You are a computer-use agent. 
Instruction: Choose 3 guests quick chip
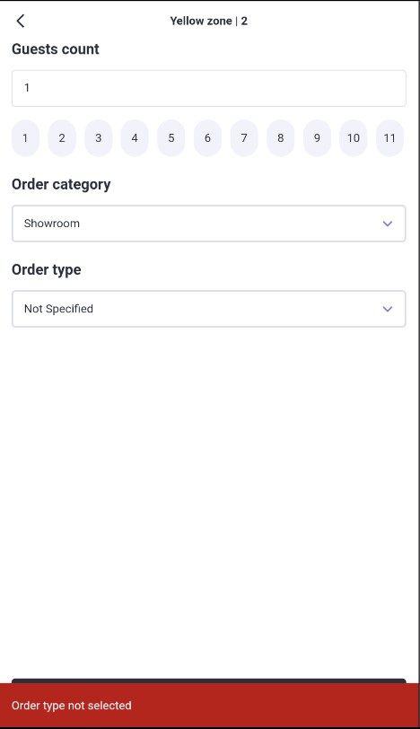(x=98, y=138)
